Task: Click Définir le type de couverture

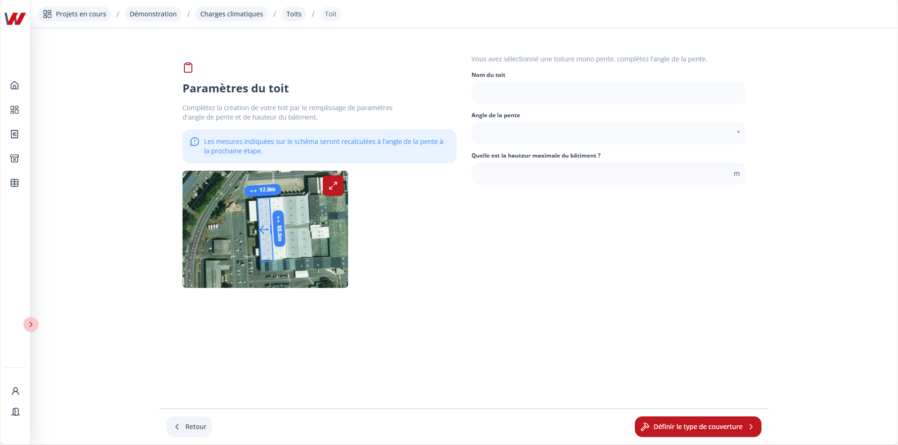Action: (698, 427)
